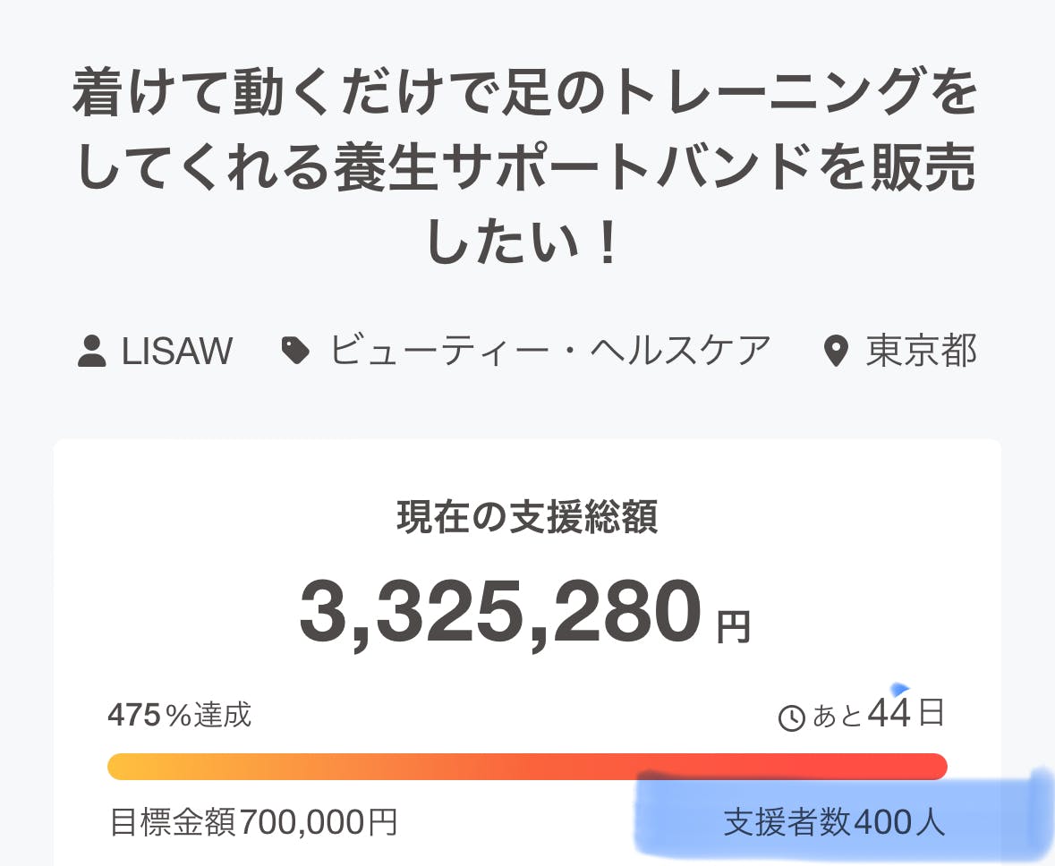Open the LISAW owner profile link

pyautogui.click(x=176, y=351)
